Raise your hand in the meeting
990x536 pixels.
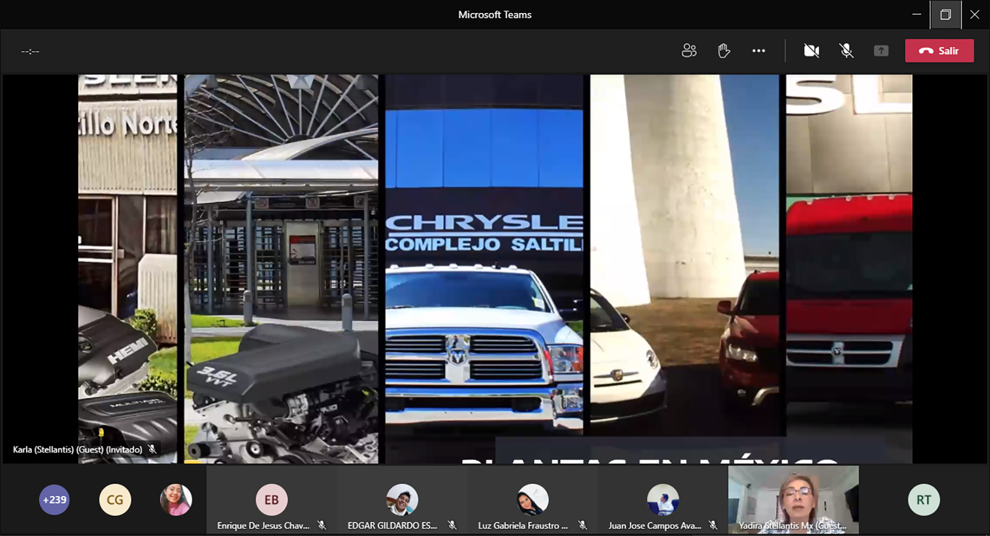pos(723,51)
